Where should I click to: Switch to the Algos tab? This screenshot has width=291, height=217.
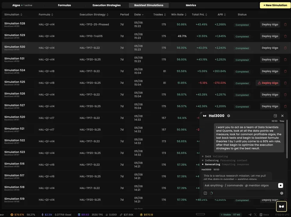pyautogui.click(x=22, y=5)
